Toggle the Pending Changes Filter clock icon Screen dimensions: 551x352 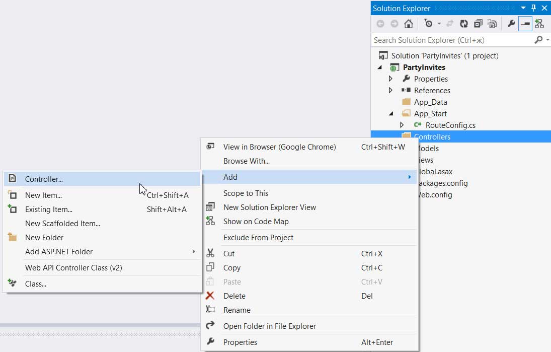428,24
